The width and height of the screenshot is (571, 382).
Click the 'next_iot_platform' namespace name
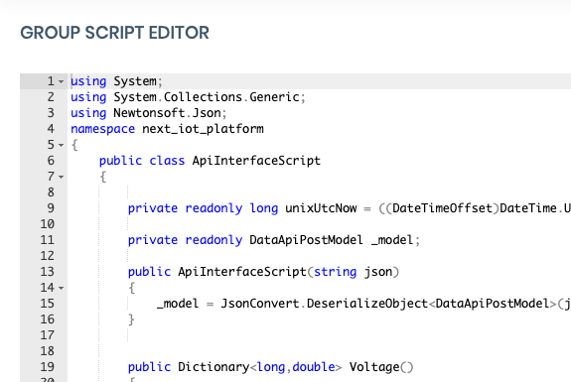[203, 129]
